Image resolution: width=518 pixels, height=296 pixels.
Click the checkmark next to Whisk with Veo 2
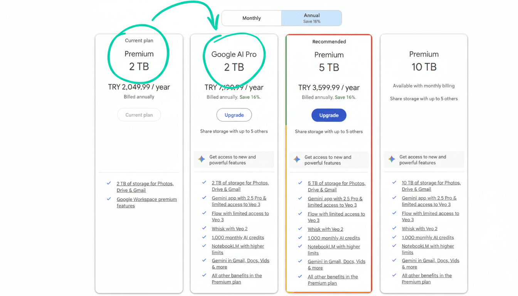pyautogui.click(x=204, y=229)
